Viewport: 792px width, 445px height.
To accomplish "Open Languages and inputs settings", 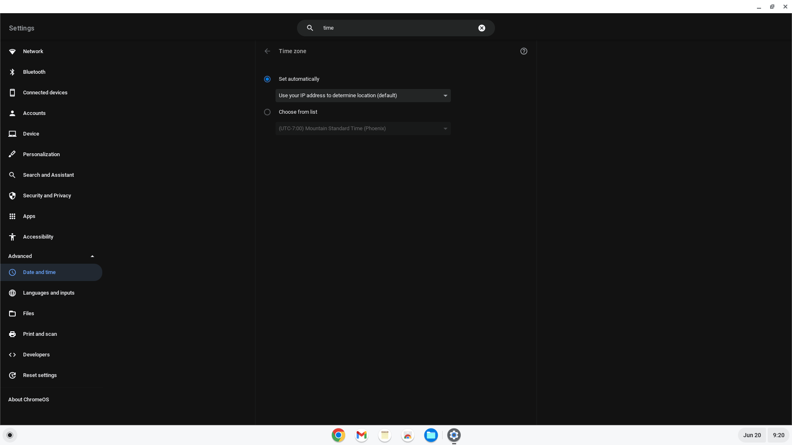I will pyautogui.click(x=51, y=293).
